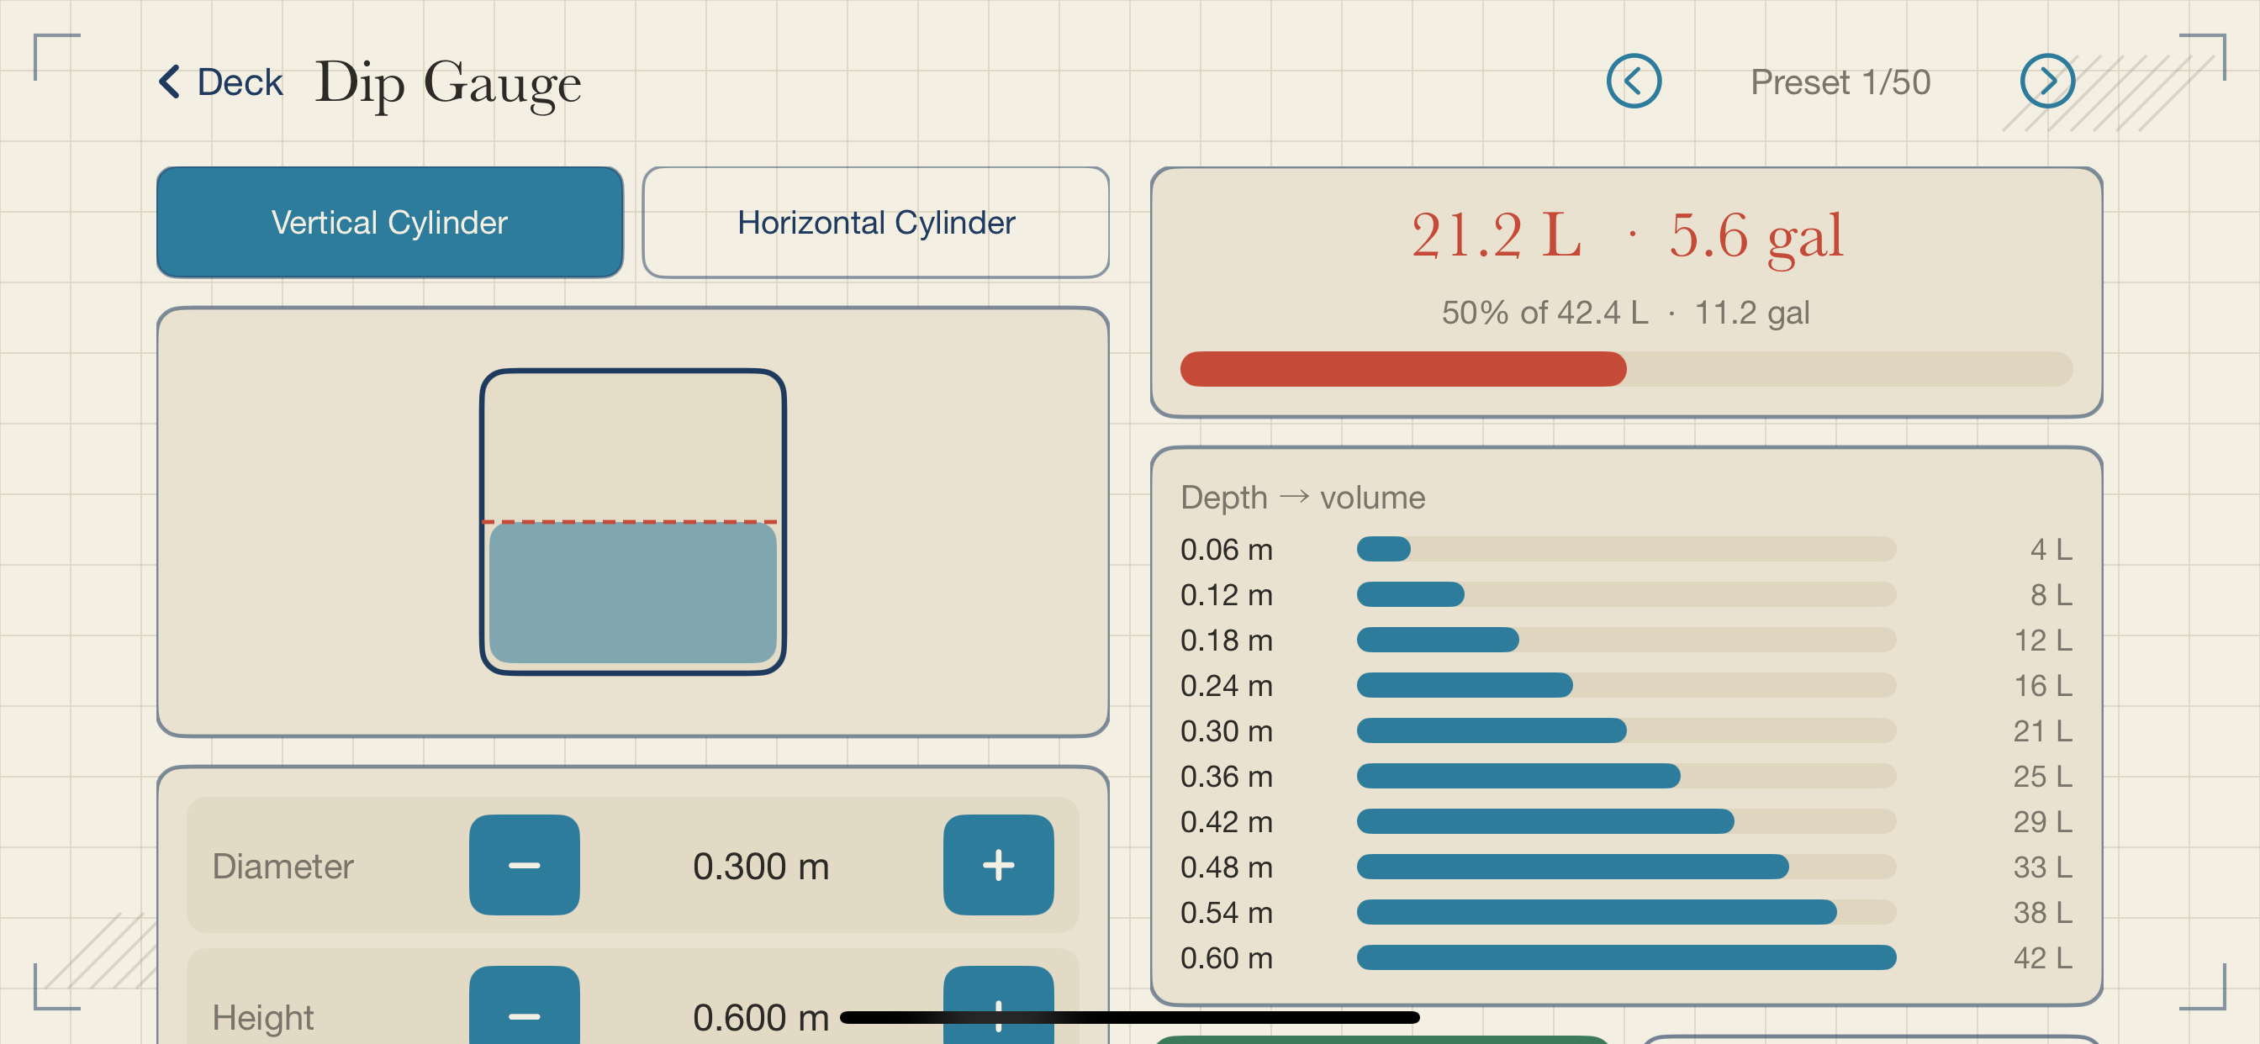This screenshot has width=2260, height=1044.
Task: Click the red fill-level progress bar
Action: (x=1626, y=369)
